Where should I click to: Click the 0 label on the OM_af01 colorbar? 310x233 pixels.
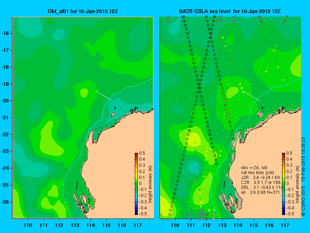click(x=140, y=184)
